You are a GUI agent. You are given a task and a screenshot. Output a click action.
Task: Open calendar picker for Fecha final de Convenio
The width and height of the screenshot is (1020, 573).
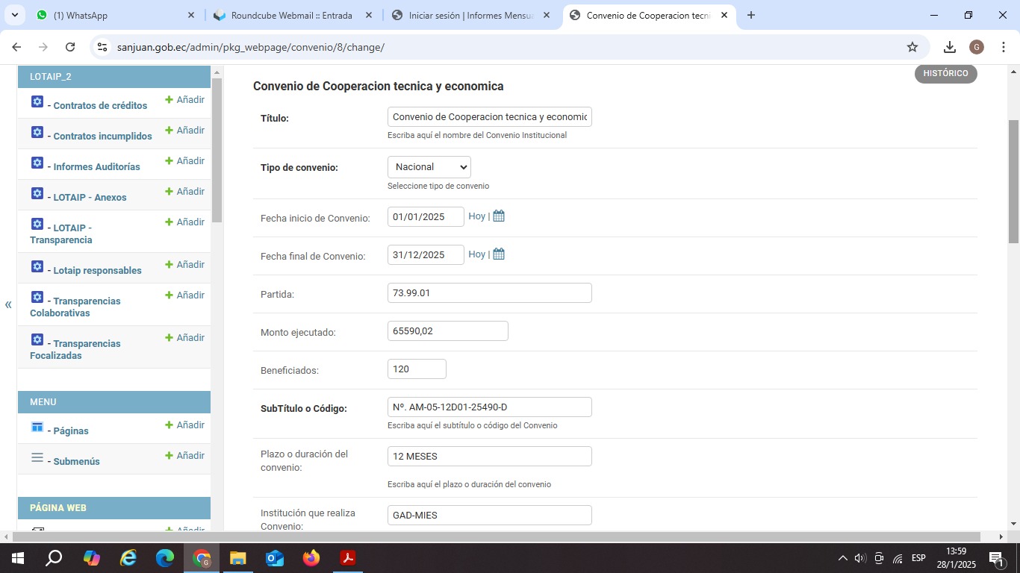pyautogui.click(x=499, y=254)
